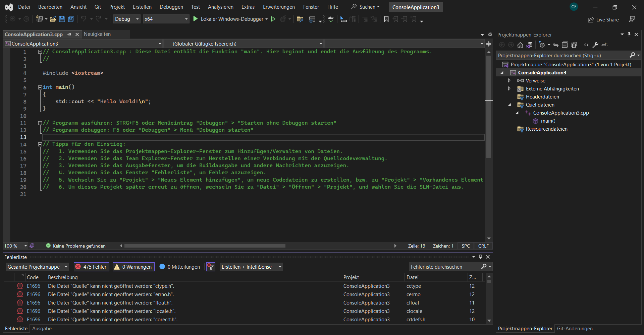This screenshot has height=335, width=644.
Task: Toggle display of 0 Mitteilungen
Action: coord(179,267)
